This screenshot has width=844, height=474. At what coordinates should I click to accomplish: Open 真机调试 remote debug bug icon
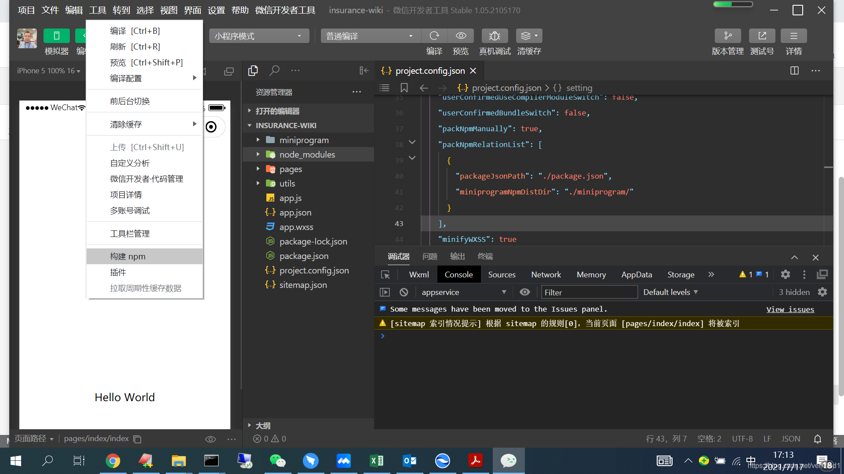click(x=495, y=36)
